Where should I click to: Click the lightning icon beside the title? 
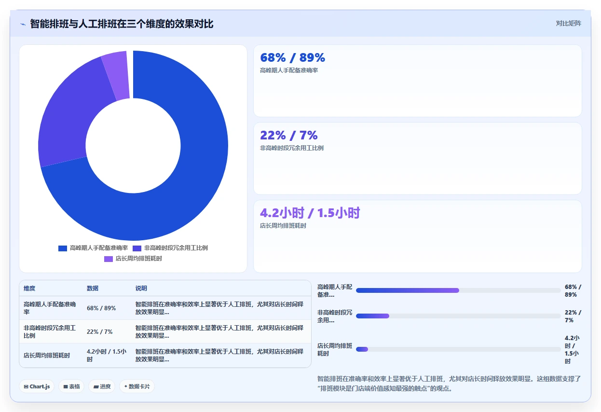click(23, 24)
